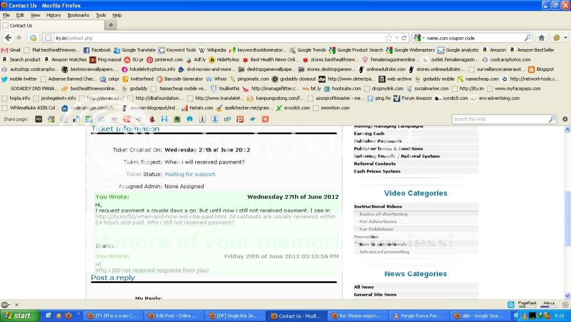
Task: Open the Barcode Generator bookmark
Action: tap(180, 79)
